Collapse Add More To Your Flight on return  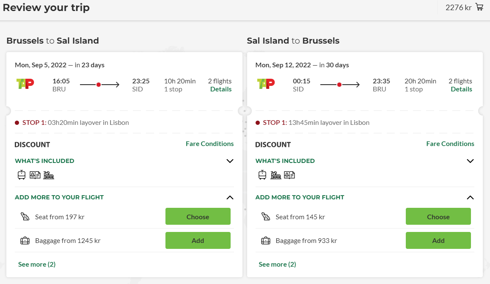pyautogui.click(x=470, y=198)
